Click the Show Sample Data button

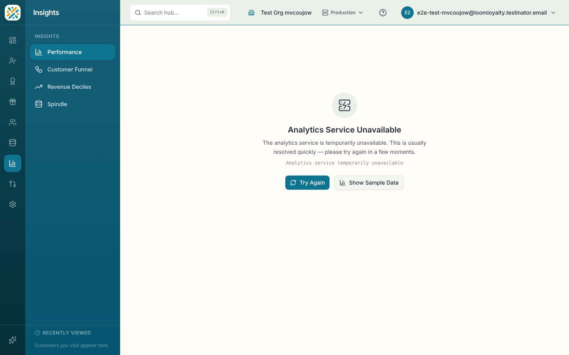click(369, 183)
